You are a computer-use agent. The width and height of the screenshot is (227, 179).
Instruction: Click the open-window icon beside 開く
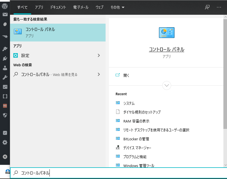tap(118, 75)
